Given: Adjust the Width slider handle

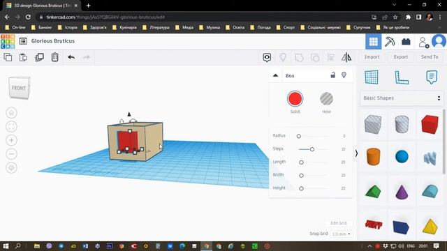Looking at the screenshot, I should click(x=301, y=176).
